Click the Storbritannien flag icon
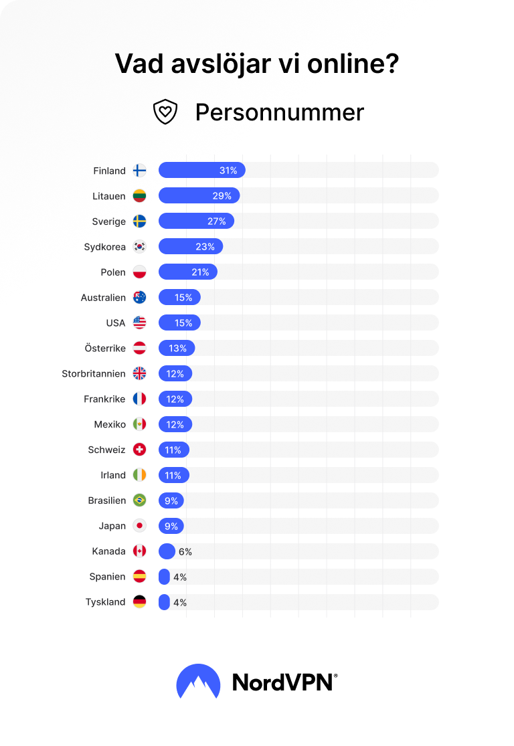This screenshot has height=746, width=514. click(139, 373)
